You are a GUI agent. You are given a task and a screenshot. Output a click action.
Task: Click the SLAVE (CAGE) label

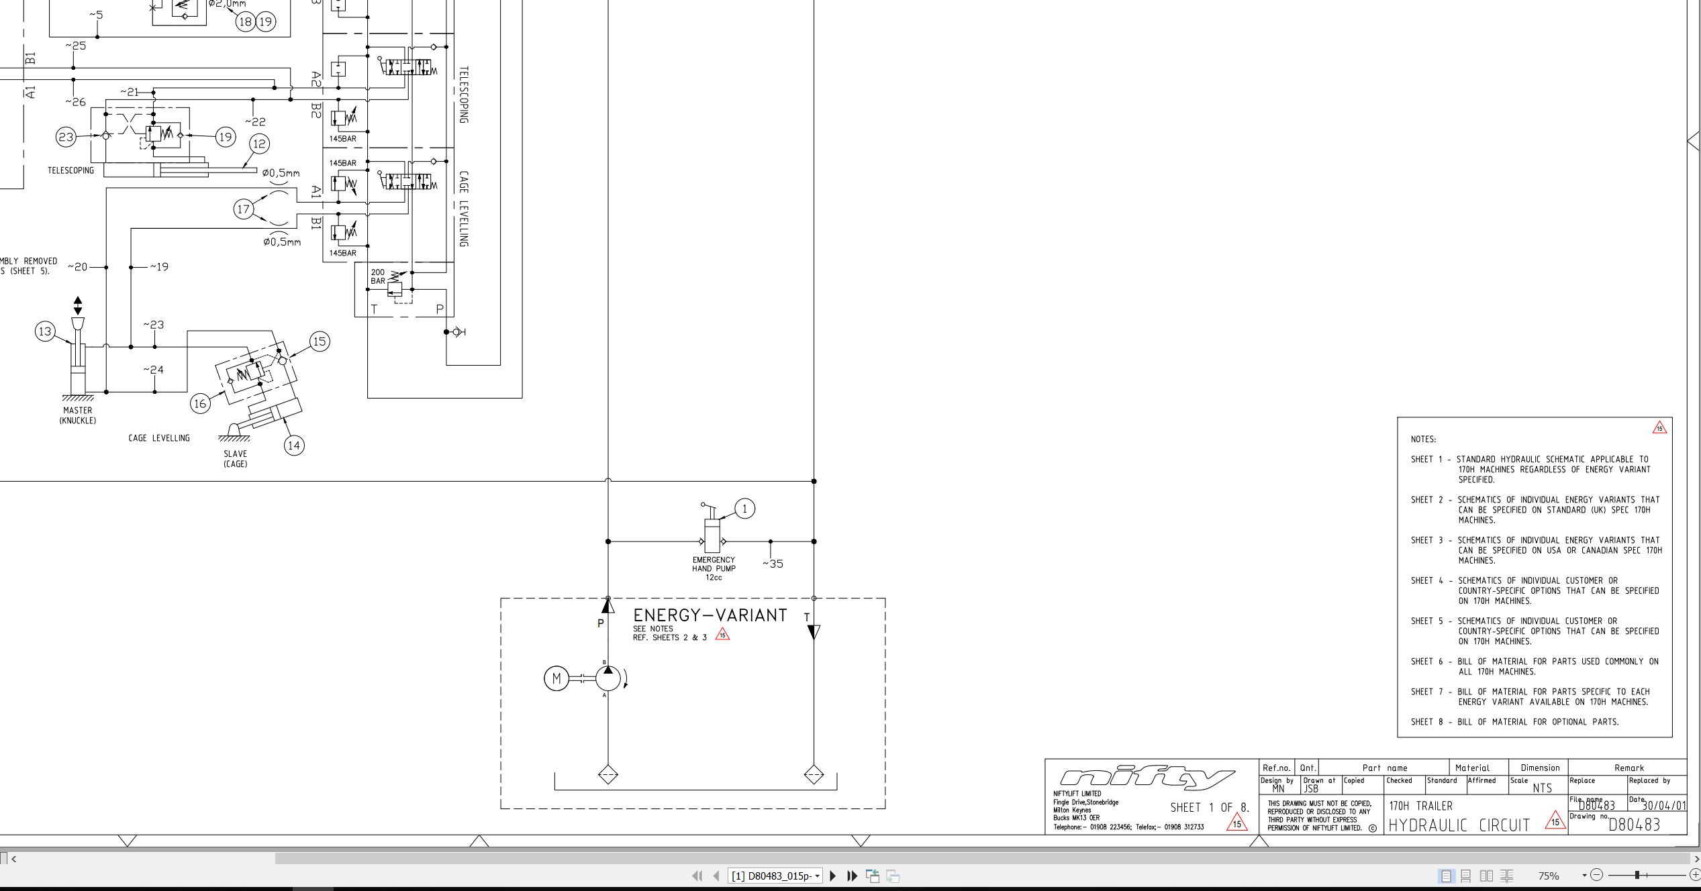point(236,459)
